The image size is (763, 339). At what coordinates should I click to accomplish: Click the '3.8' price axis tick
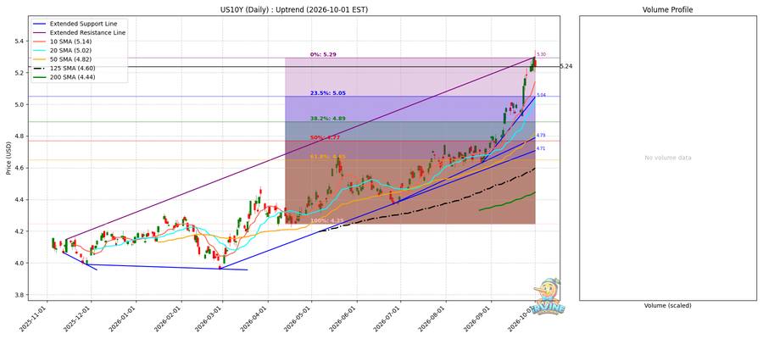pyautogui.click(x=19, y=295)
